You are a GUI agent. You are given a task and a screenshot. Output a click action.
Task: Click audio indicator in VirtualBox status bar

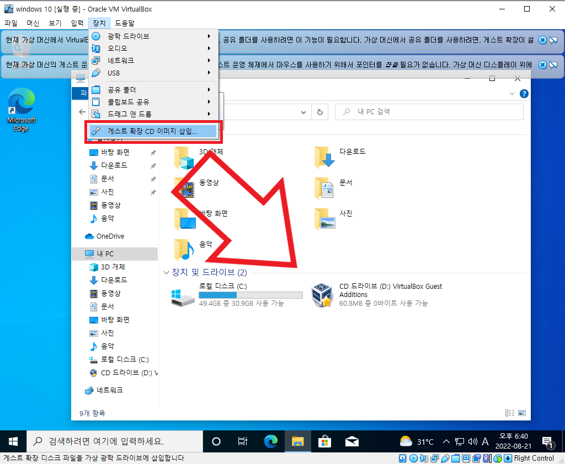424,458
